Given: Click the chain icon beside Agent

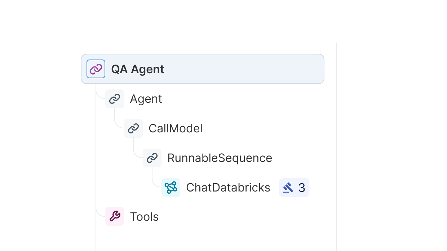Looking at the screenshot, I should (115, 99).
